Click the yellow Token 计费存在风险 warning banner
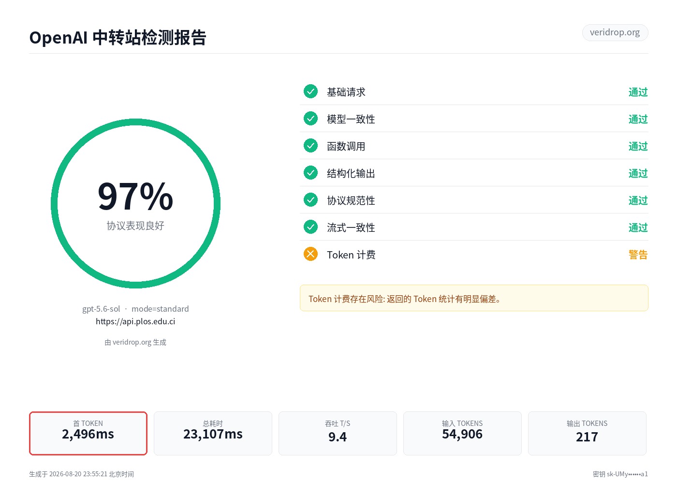 [474, 298]
